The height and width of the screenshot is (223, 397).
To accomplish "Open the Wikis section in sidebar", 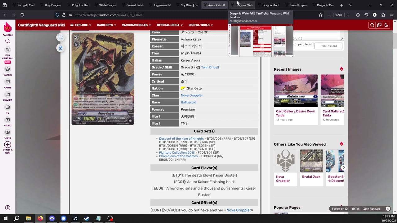I will tap(7, 135).
